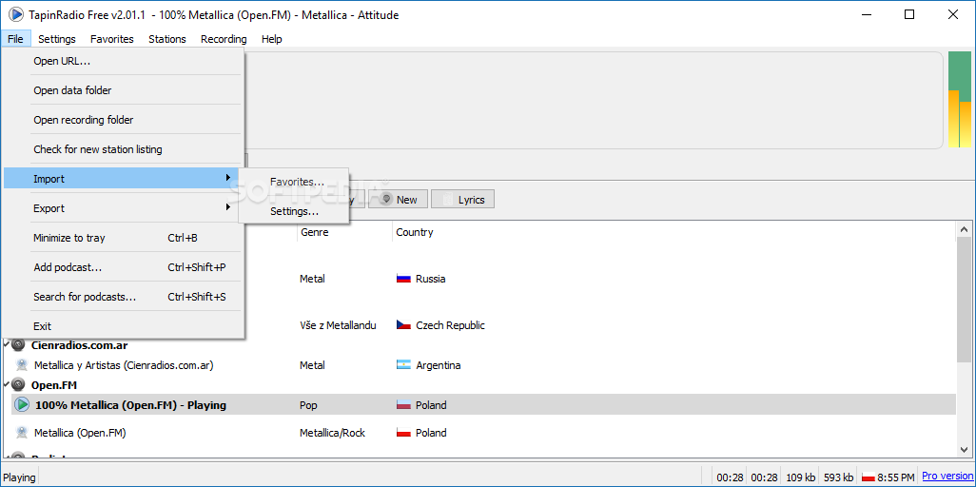Click the Russia country text
The width and height of the screenshot is (976, 487).
tap(431, 279)
